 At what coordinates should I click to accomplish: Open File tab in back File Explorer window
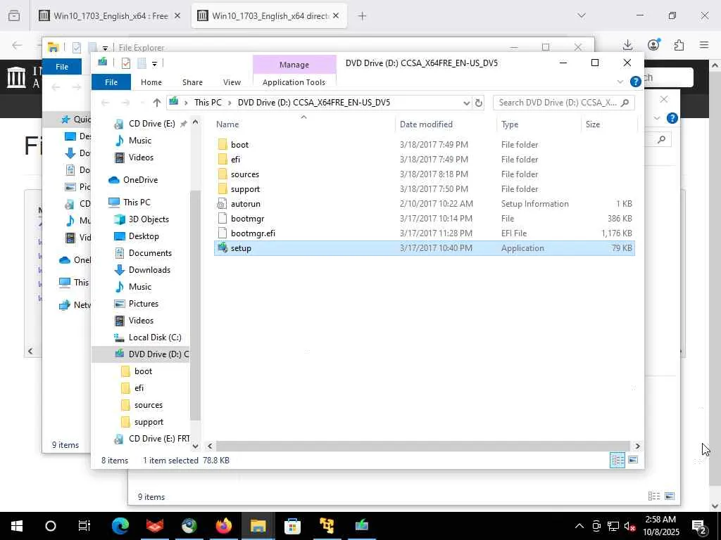[62, 67]
